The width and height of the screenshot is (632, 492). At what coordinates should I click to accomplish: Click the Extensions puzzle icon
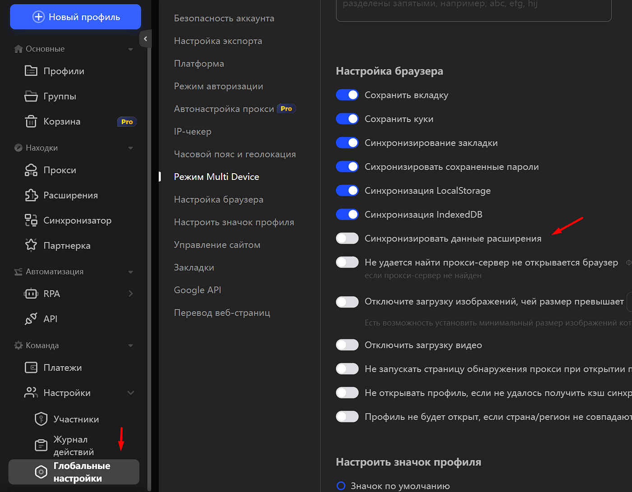(31, 195)
